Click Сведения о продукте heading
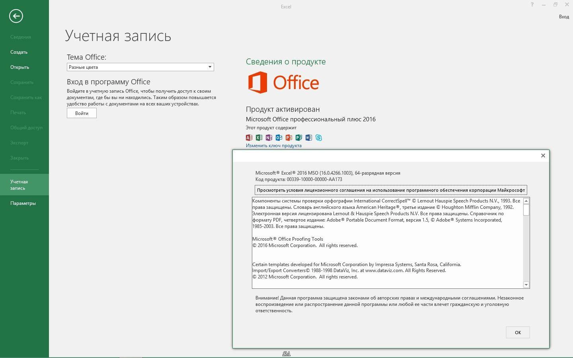573x358 pixels. [286, 62]
